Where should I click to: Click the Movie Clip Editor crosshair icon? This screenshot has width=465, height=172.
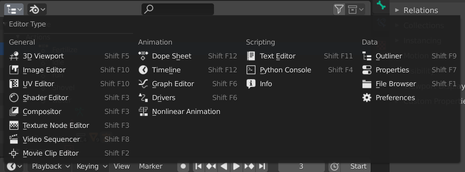(14, 153)
